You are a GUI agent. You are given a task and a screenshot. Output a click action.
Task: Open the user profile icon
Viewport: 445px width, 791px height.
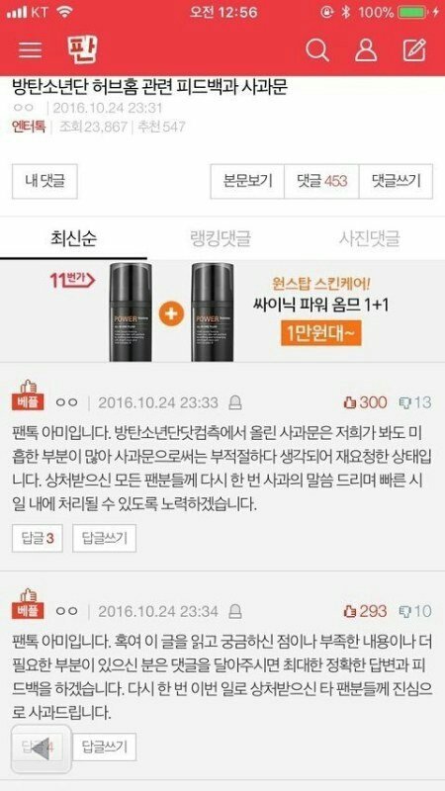366,50
